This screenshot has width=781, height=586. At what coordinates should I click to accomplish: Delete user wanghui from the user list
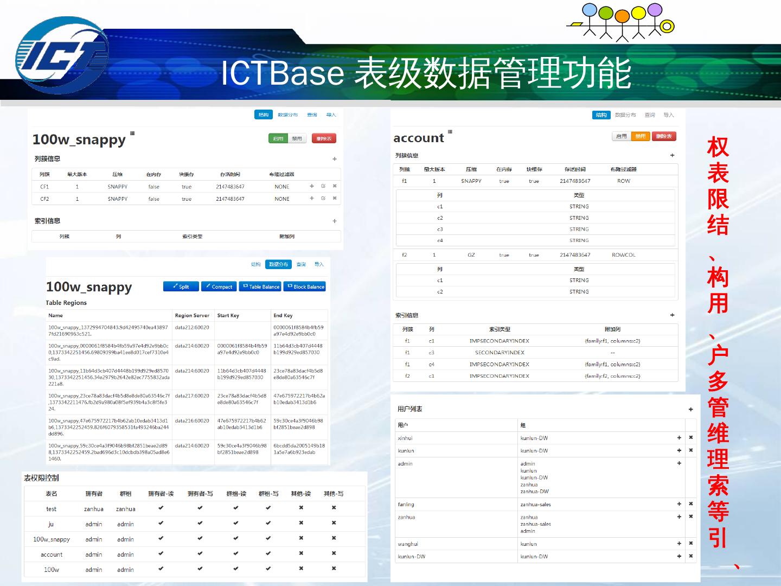(690, 544)
